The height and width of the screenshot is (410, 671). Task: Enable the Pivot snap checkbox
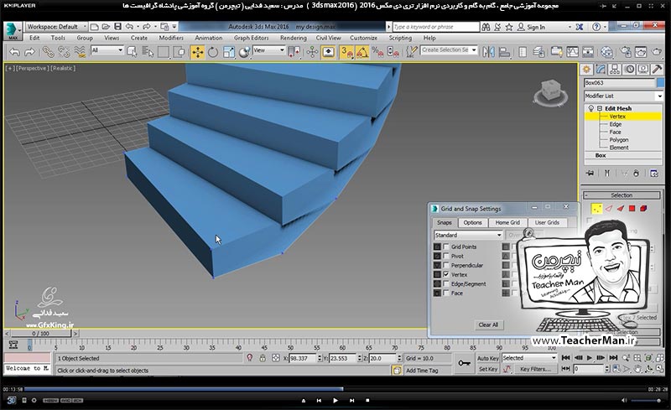tap(446, 256)
